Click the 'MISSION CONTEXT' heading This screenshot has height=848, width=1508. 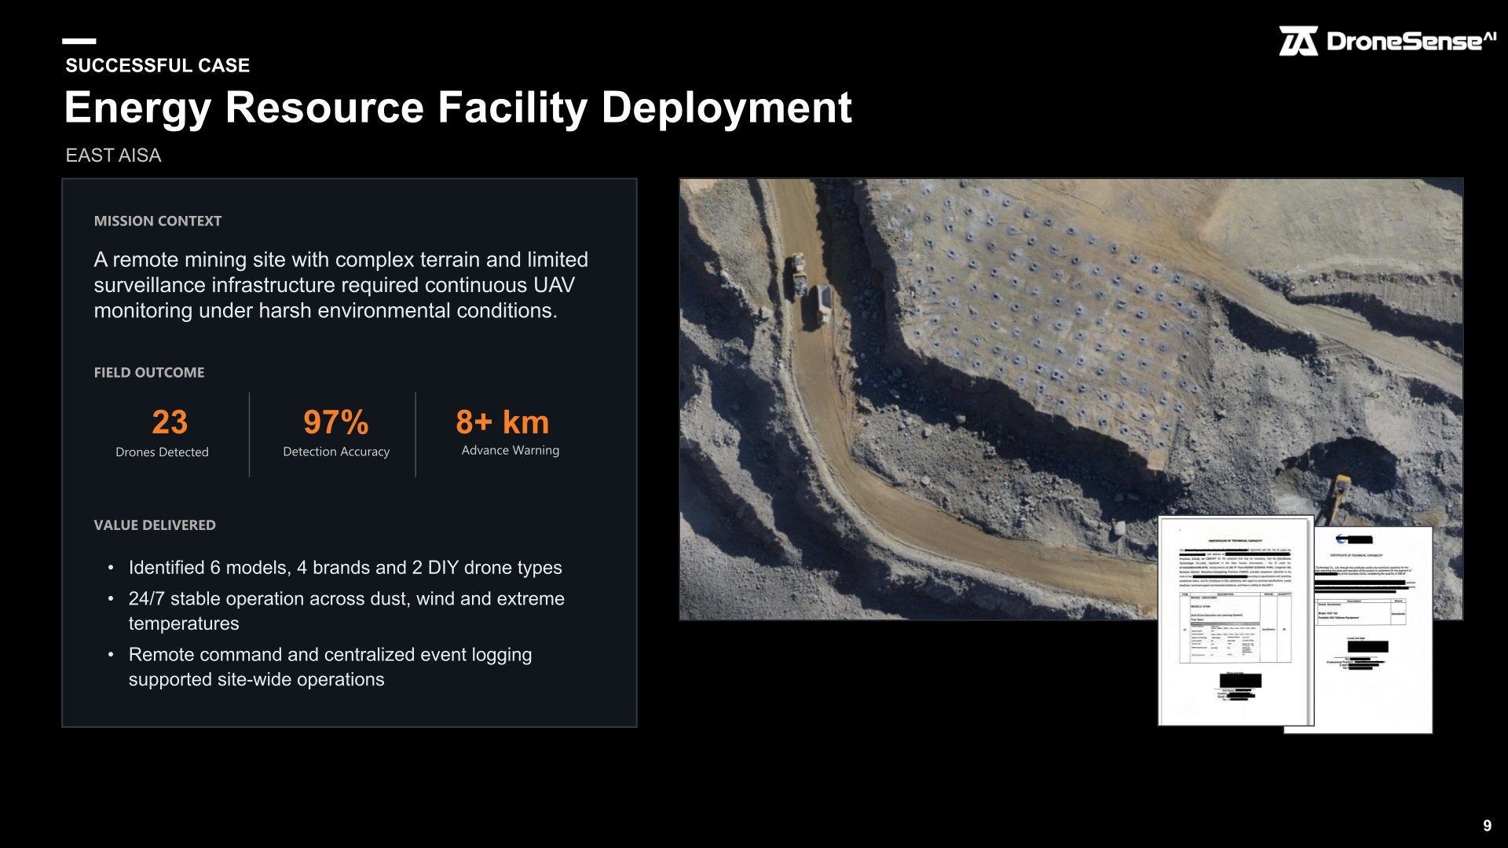coord(158,221)
